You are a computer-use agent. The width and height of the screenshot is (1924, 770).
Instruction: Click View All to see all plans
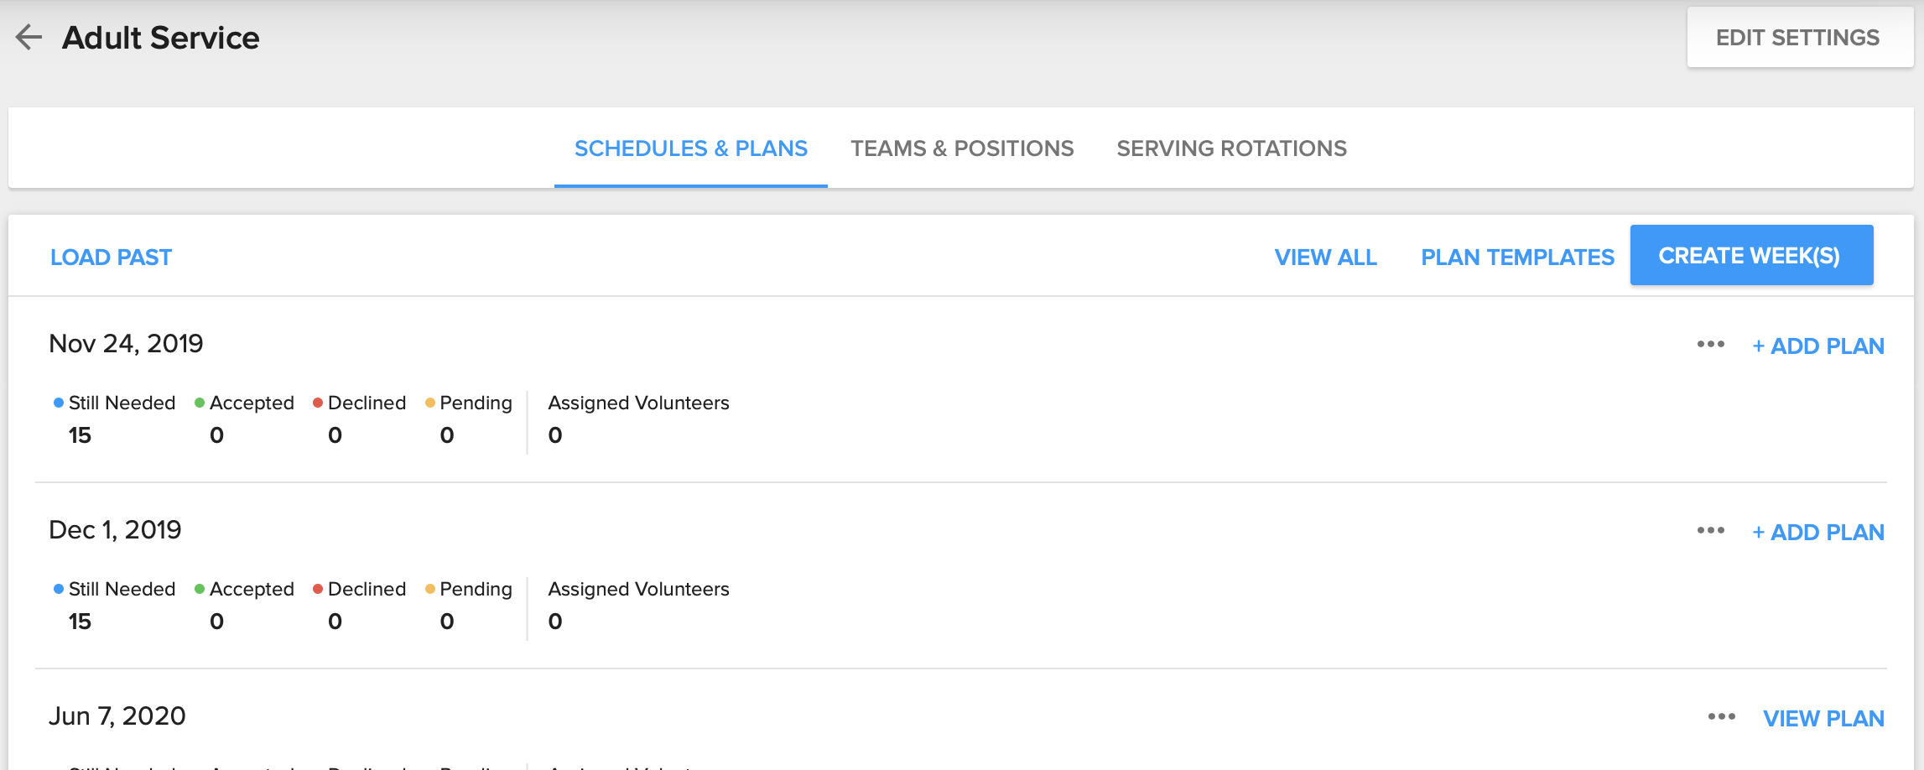pyautogui.click(x=1325, y=257)
